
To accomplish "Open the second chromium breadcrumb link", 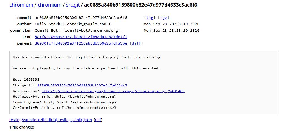I will (x=50, y=5).
